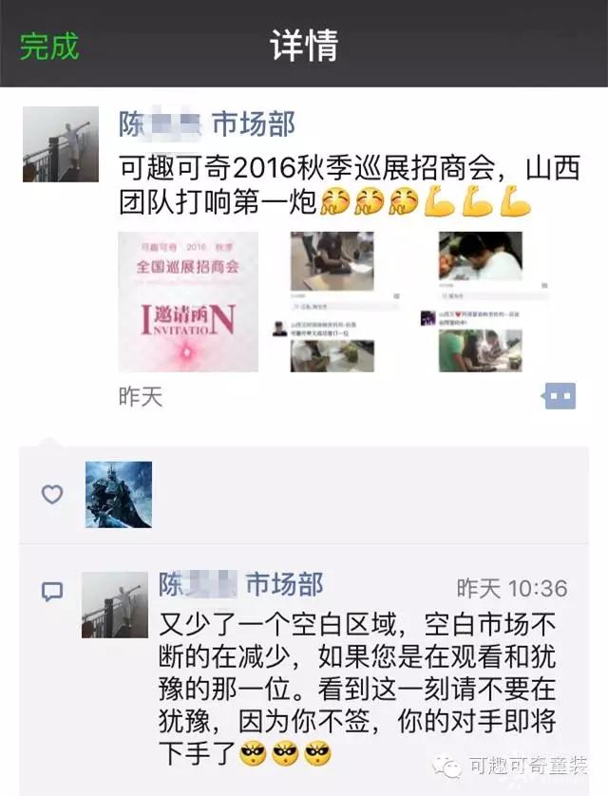Tap the comment text starting 又少了一个空白区域

click(x=358, y=690)
